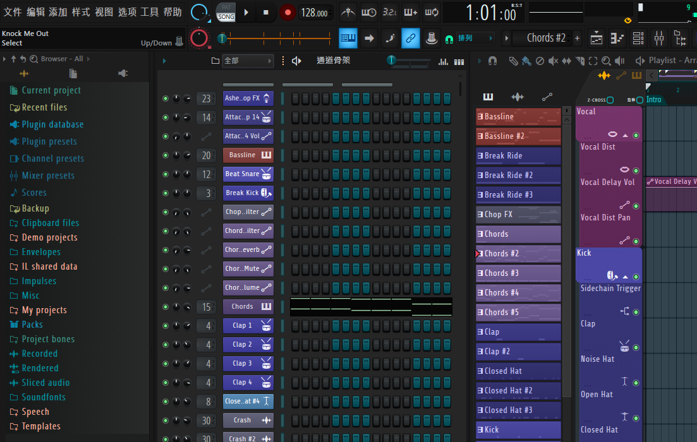Select the playlist Slice tool
Image resolution: width=697 pixels, height=442 pixels.
579,61
